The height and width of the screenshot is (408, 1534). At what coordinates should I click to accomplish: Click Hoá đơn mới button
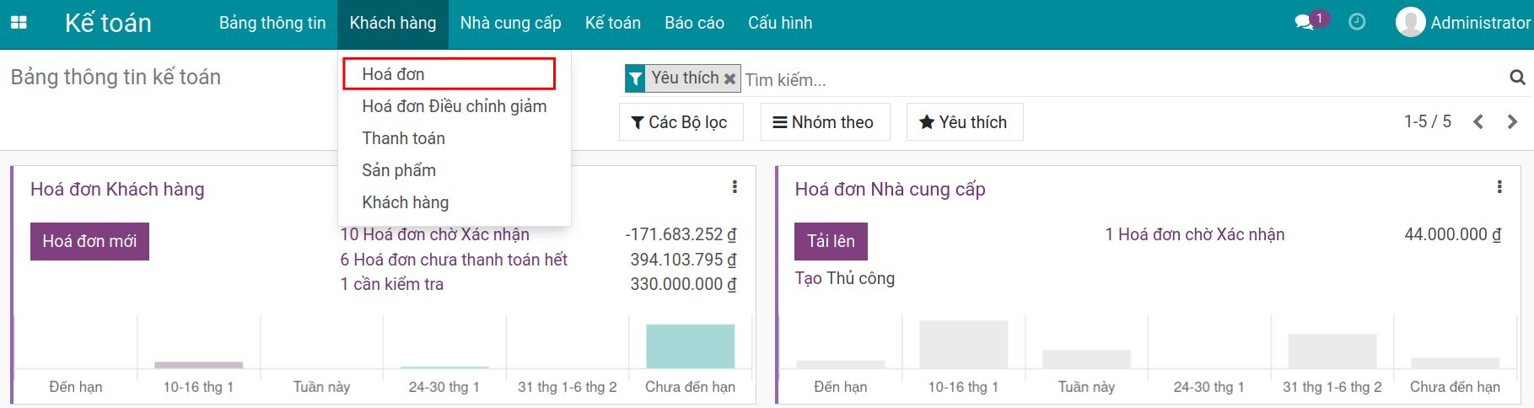click(x=89, y=241)
